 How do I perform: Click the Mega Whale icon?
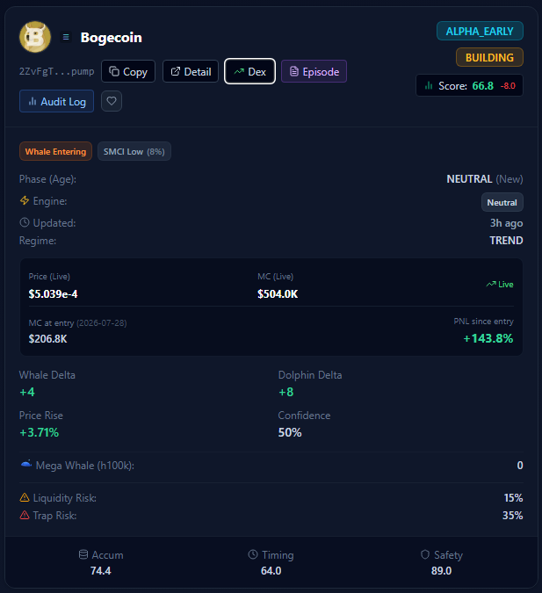tap(26, 464)
